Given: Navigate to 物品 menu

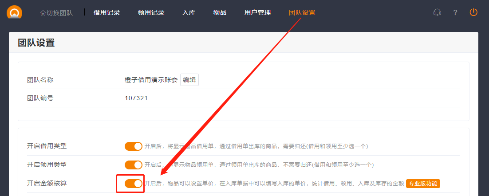Looking at the screenshot, I should coord(220,12).
